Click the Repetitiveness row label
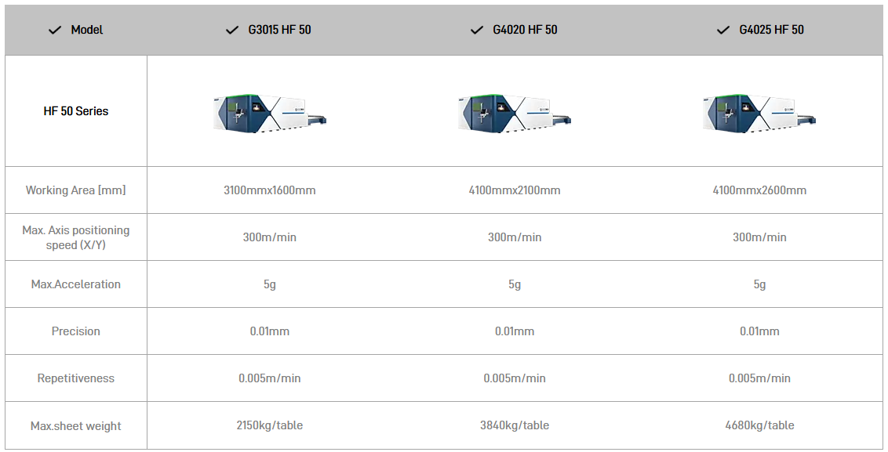This screenshot has width=888, height=452. pos(76,378)
